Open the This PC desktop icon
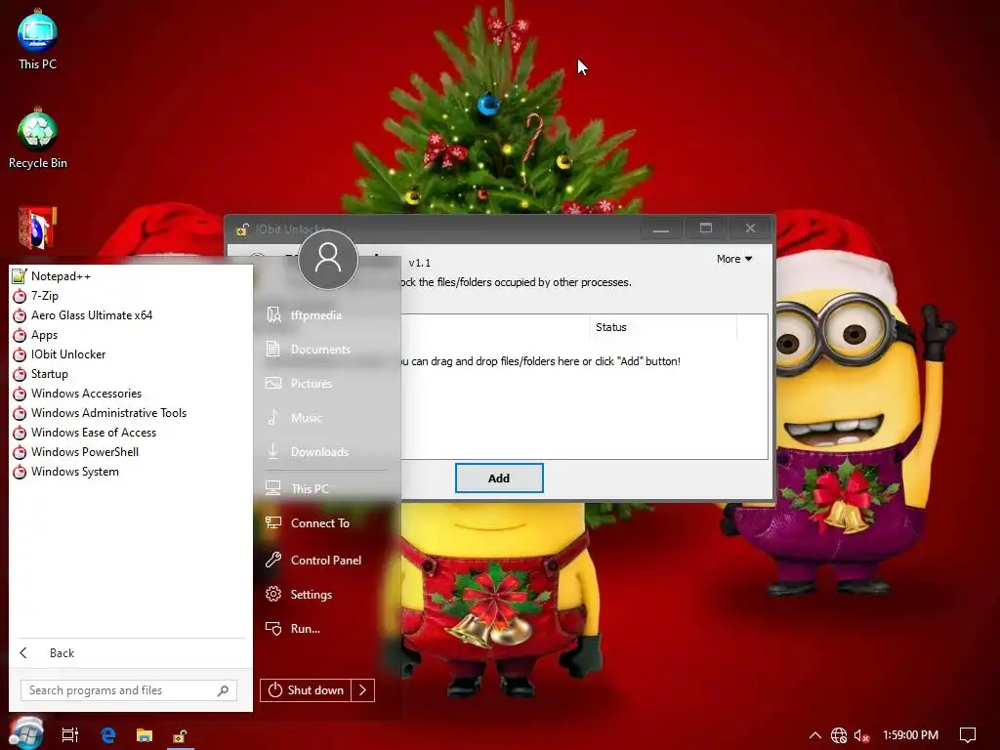 pos(38,39)
